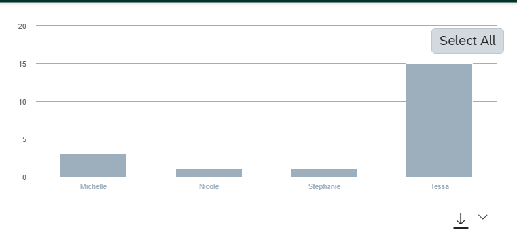Screen dimensions: 517x240
Task: Select the Nicole bar in the chart
Action: click(x=209, y=173)
